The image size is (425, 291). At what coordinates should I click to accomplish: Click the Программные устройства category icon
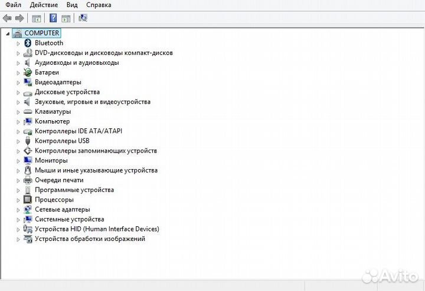(27, 190)
